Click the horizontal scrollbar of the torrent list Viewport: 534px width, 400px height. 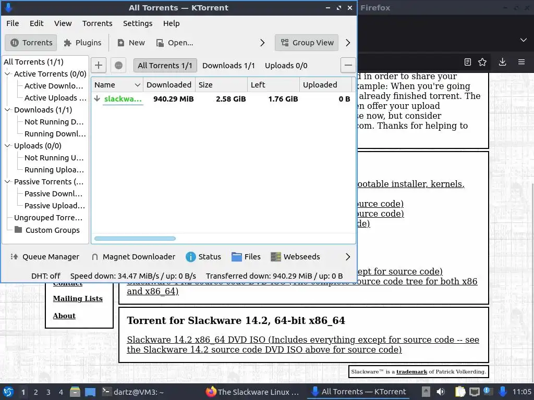tap(135, 239)
